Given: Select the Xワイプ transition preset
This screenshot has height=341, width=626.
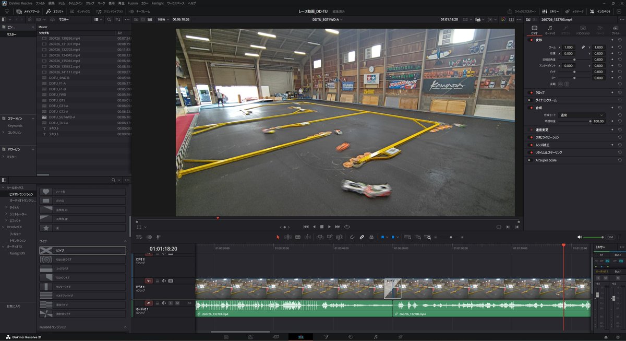Looking at the screenshot, I should coord(82,251).
